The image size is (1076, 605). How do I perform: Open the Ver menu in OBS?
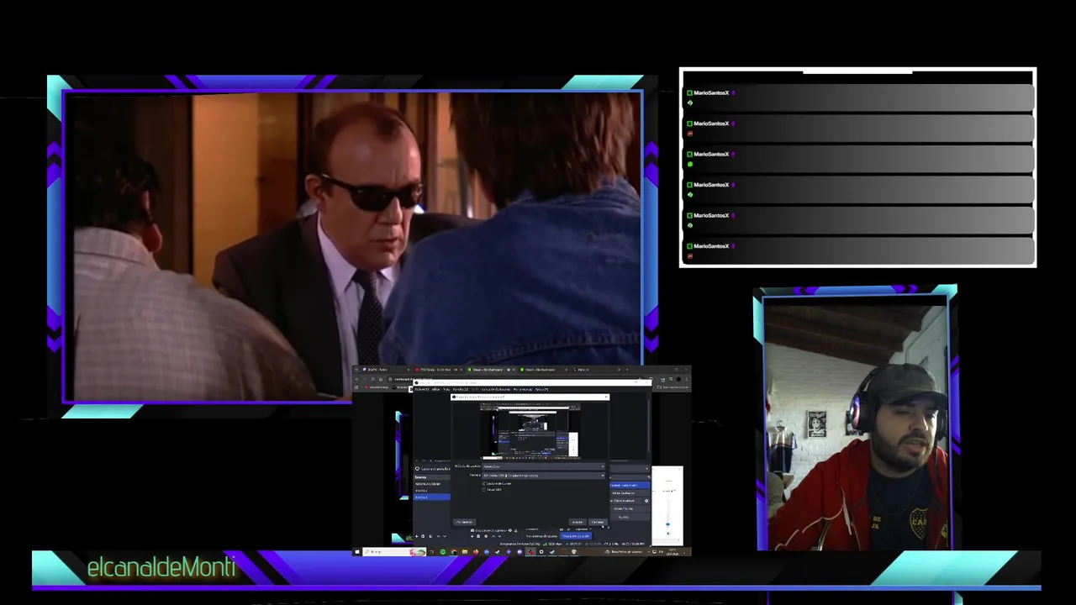pyautogui.click(x=446, y=389)
